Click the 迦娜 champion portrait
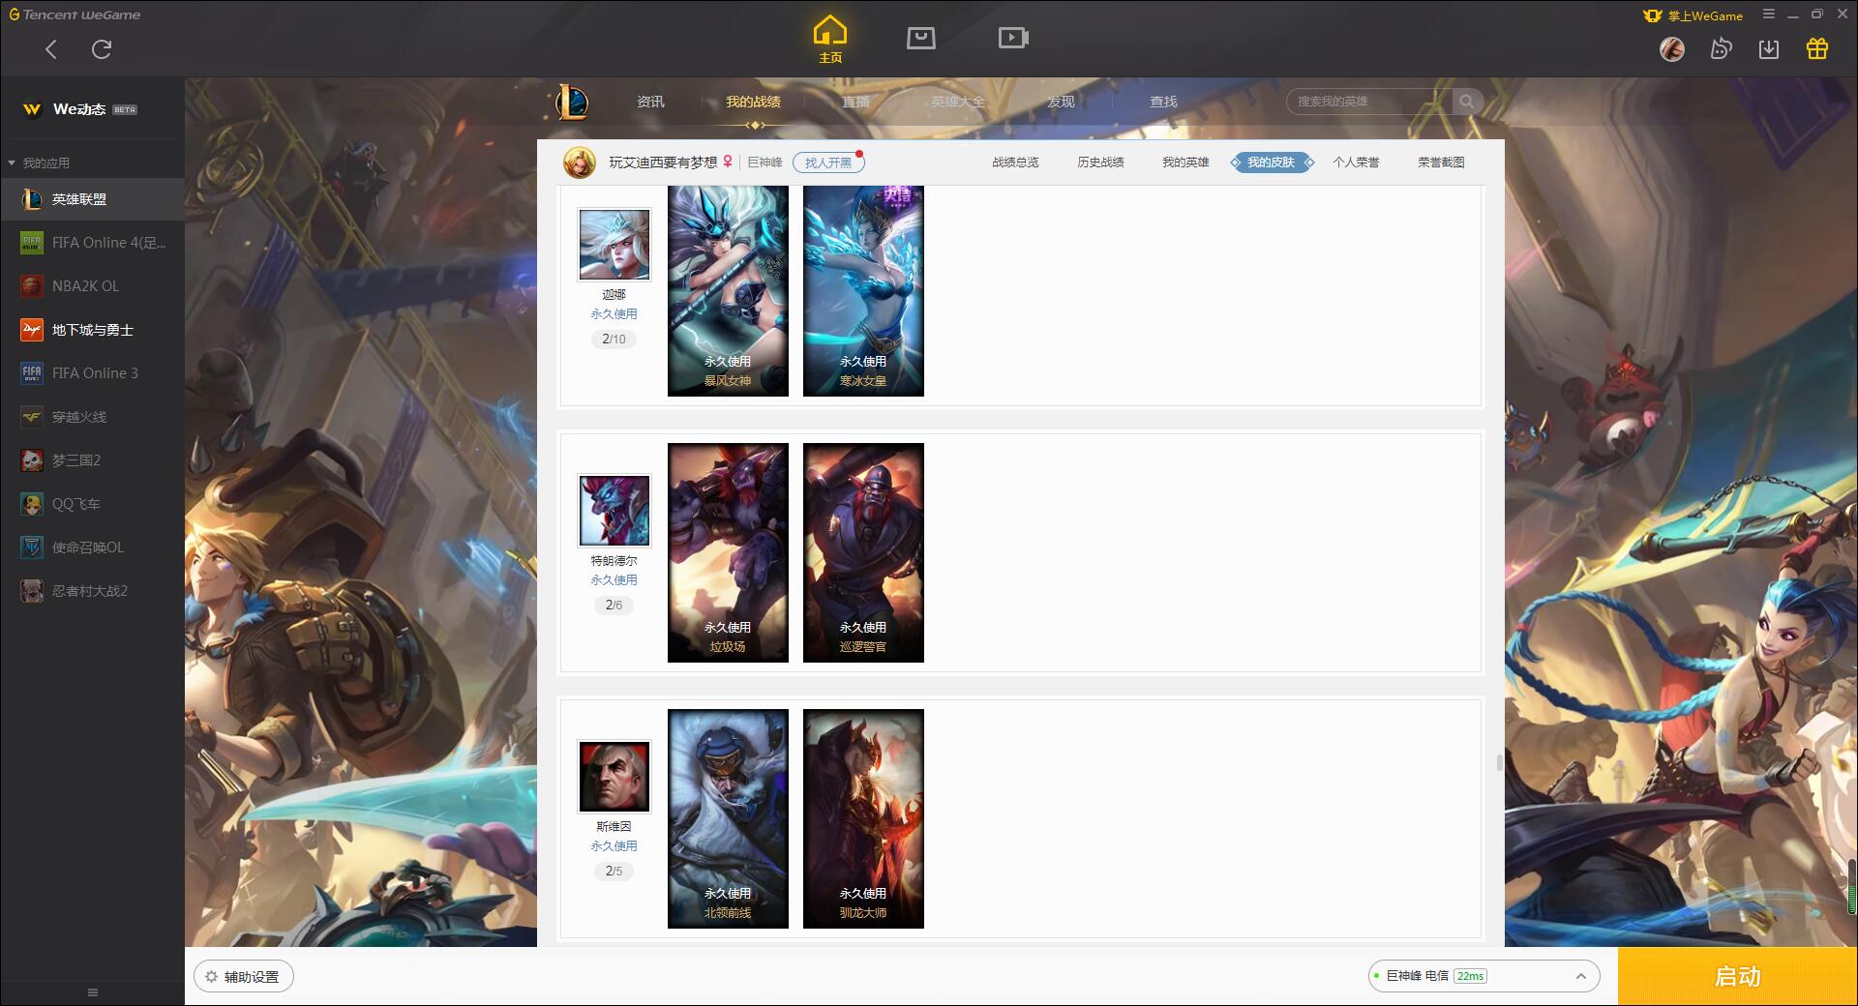Image resolution: width=1858 pixels, height=1006 pixels. [614, 245]
